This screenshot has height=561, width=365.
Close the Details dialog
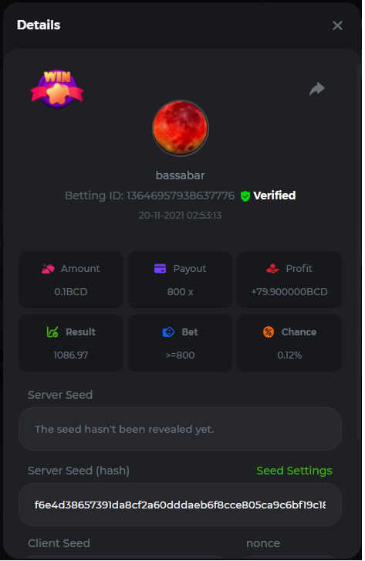(x=337, y=25)
